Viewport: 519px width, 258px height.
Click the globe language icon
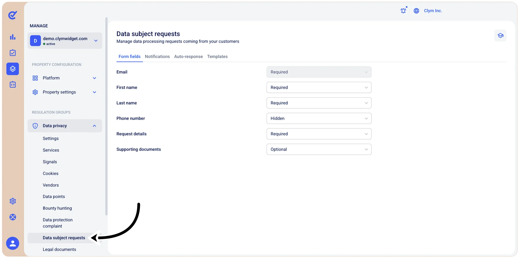(416, 11)
